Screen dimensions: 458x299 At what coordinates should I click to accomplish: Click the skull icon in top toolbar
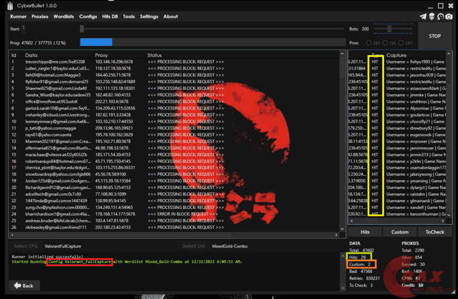point(431,16)
